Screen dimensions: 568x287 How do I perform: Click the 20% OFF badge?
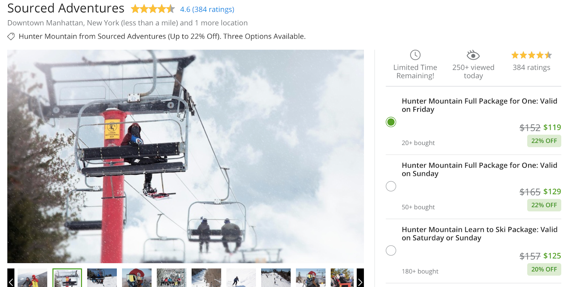544,269
